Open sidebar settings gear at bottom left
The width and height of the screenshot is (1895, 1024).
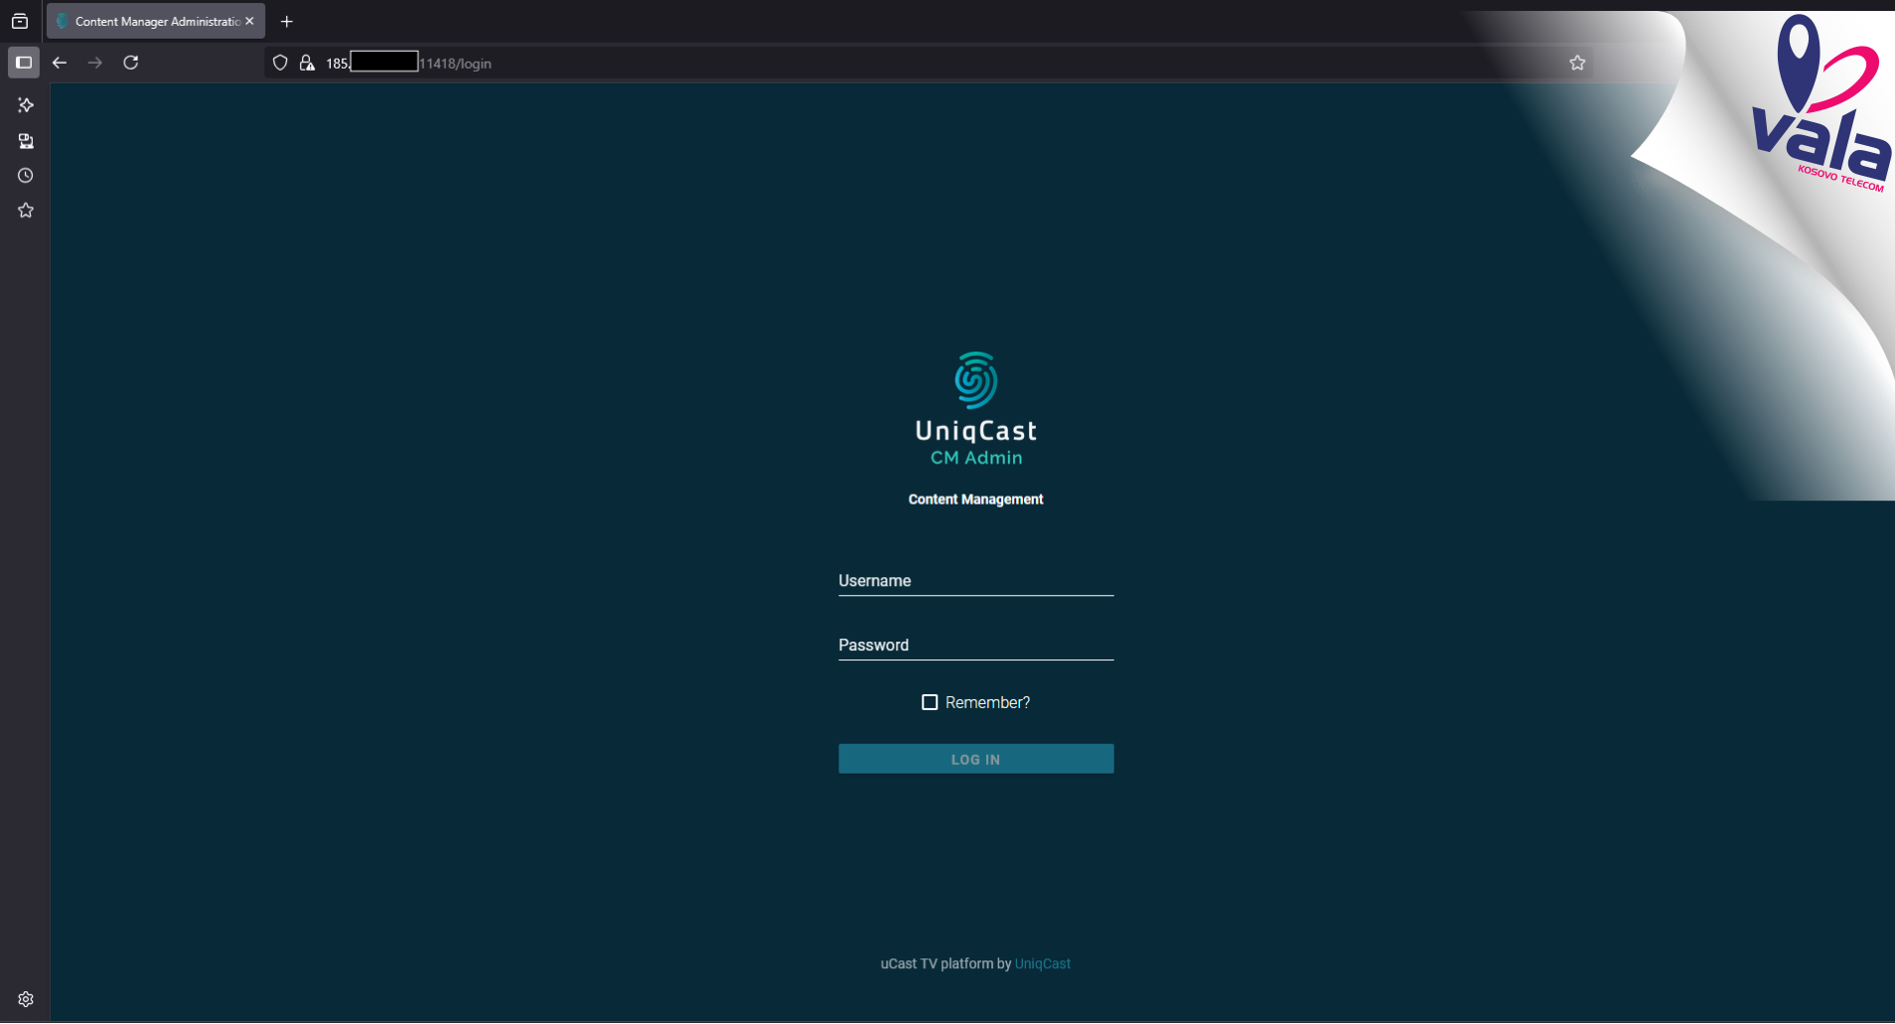[x=26, y=999]
